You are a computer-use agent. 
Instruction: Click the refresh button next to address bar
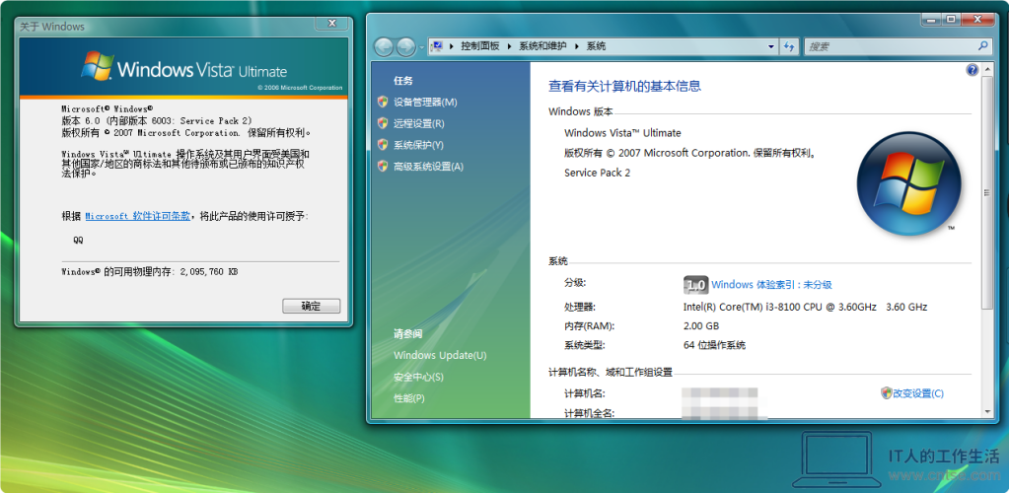click(x=790, y=46)
